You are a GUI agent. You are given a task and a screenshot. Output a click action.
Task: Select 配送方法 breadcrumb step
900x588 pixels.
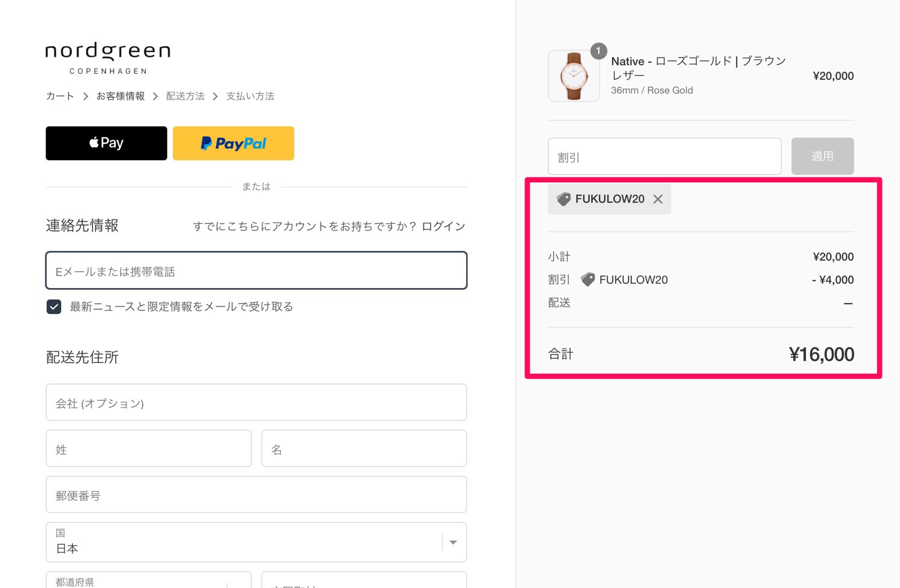(185, 96)
